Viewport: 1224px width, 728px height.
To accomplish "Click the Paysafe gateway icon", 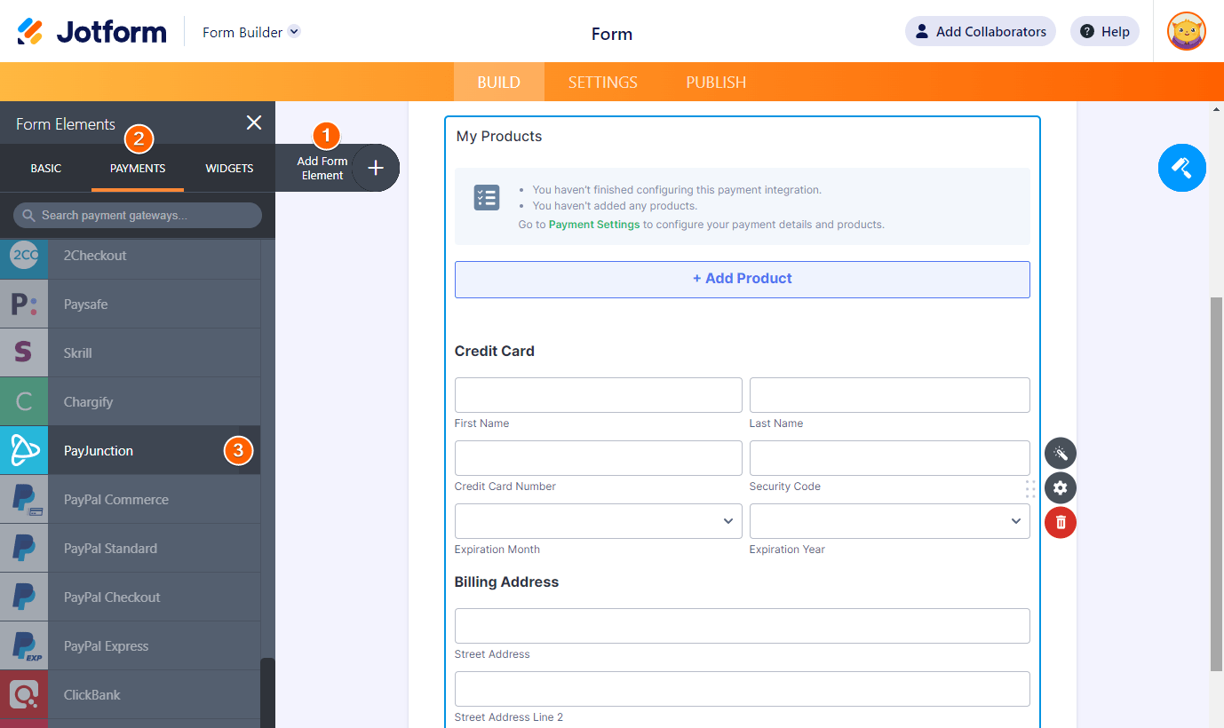I will [x=24, y=305].
